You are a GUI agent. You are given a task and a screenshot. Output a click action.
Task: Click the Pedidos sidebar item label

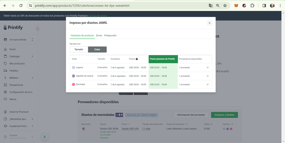[x=14, y=71]
